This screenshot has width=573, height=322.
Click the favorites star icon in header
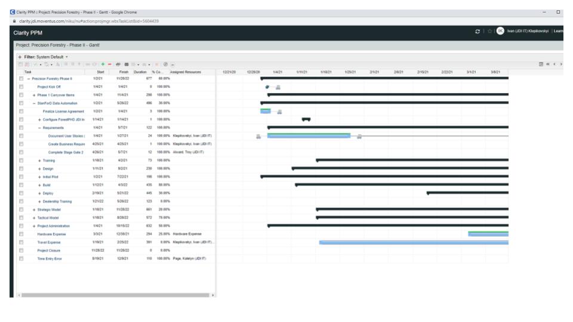coord(489,32)
